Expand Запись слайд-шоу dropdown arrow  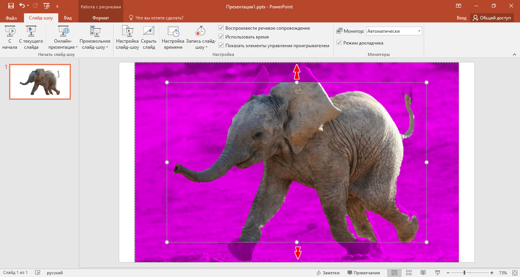point(206,48)
